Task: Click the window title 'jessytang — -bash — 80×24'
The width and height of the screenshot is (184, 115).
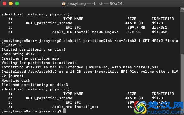Action: point(95,4)
